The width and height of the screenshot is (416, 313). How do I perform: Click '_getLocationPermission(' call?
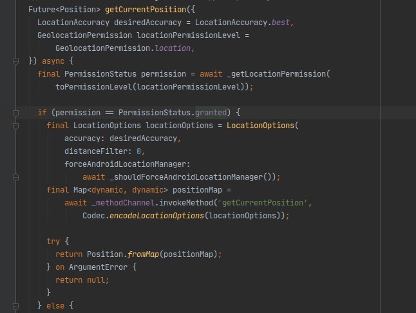click(279, 74)
